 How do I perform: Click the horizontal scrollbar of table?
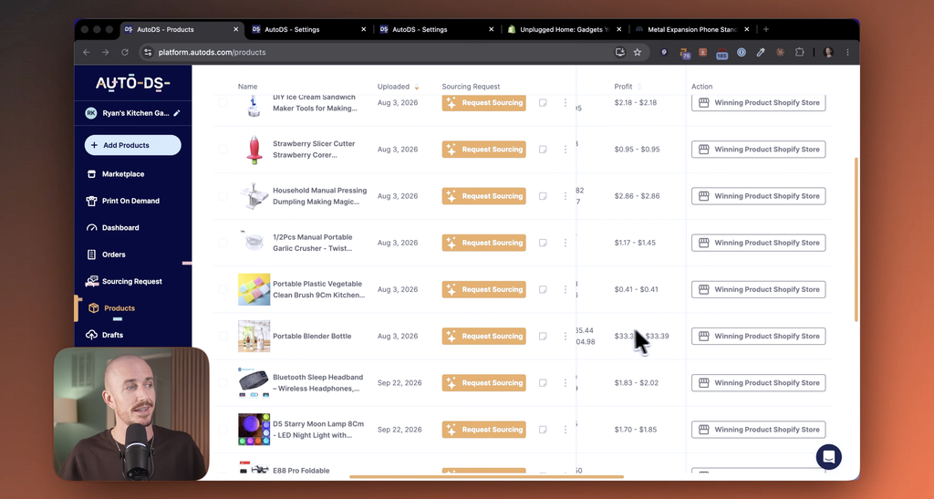(x=487, y=477)
